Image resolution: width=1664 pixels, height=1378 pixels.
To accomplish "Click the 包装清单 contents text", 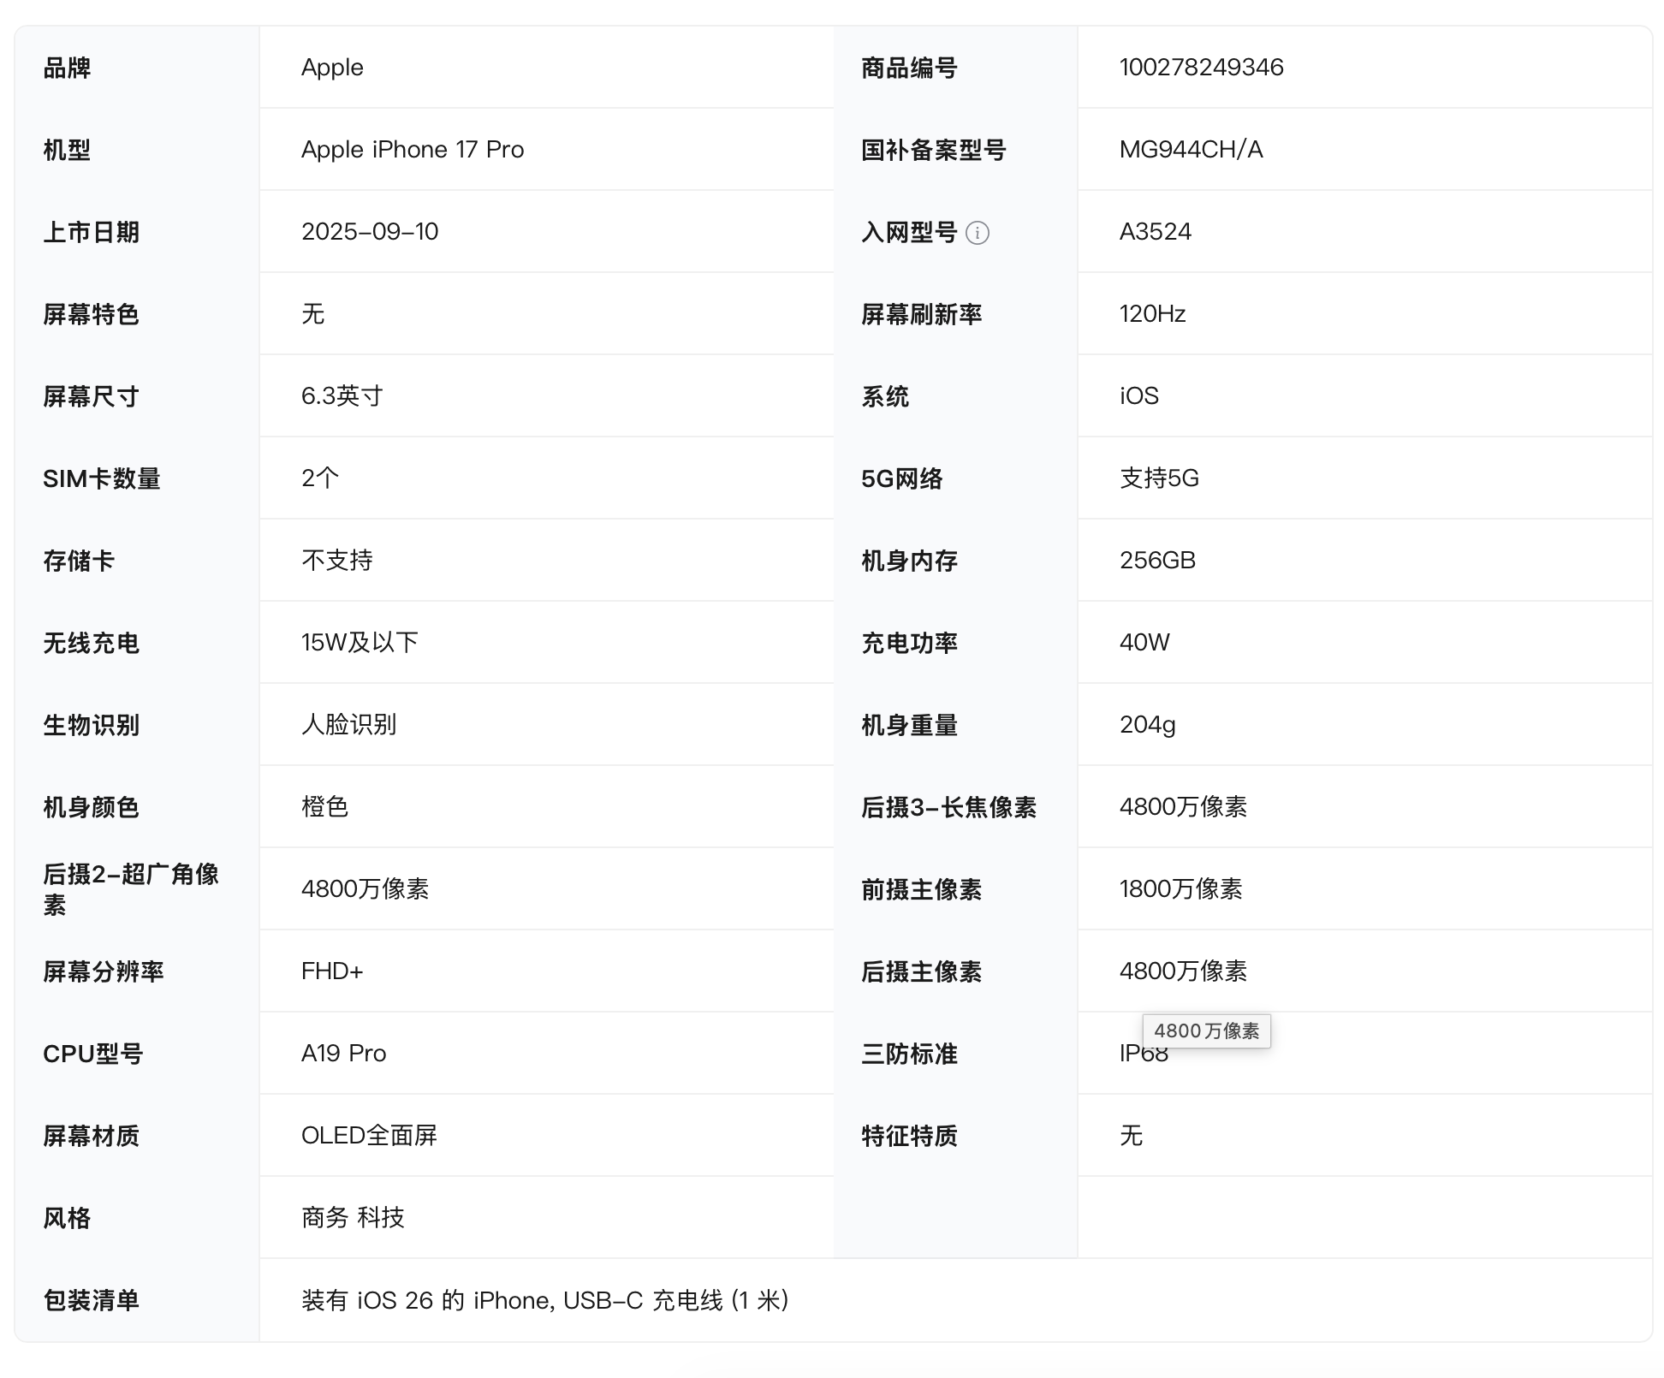I will (x=544, y=1301).
